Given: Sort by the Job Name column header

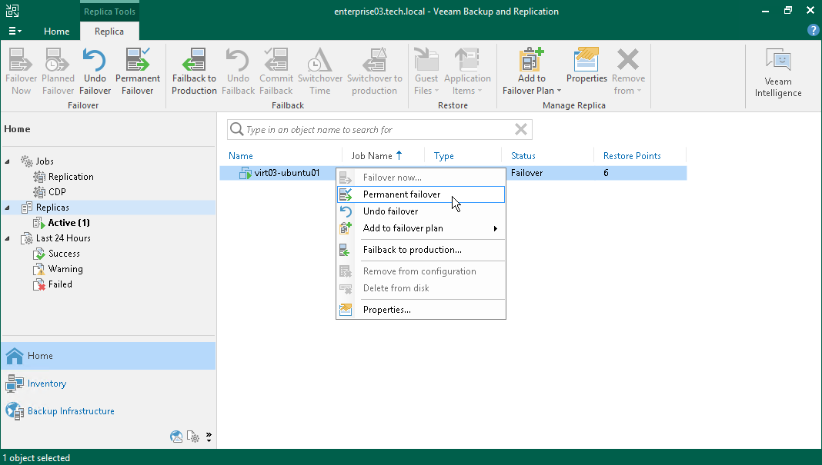Looking at the screenshot, I should pyautogui.click(x=371, y=155).
